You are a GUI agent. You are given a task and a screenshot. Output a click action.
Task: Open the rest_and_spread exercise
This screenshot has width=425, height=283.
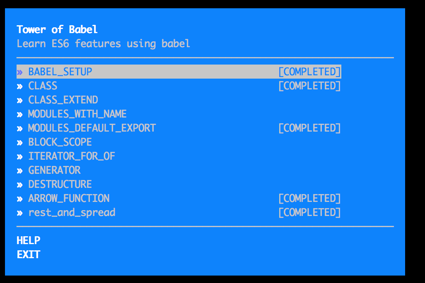(x=72, y=212)
